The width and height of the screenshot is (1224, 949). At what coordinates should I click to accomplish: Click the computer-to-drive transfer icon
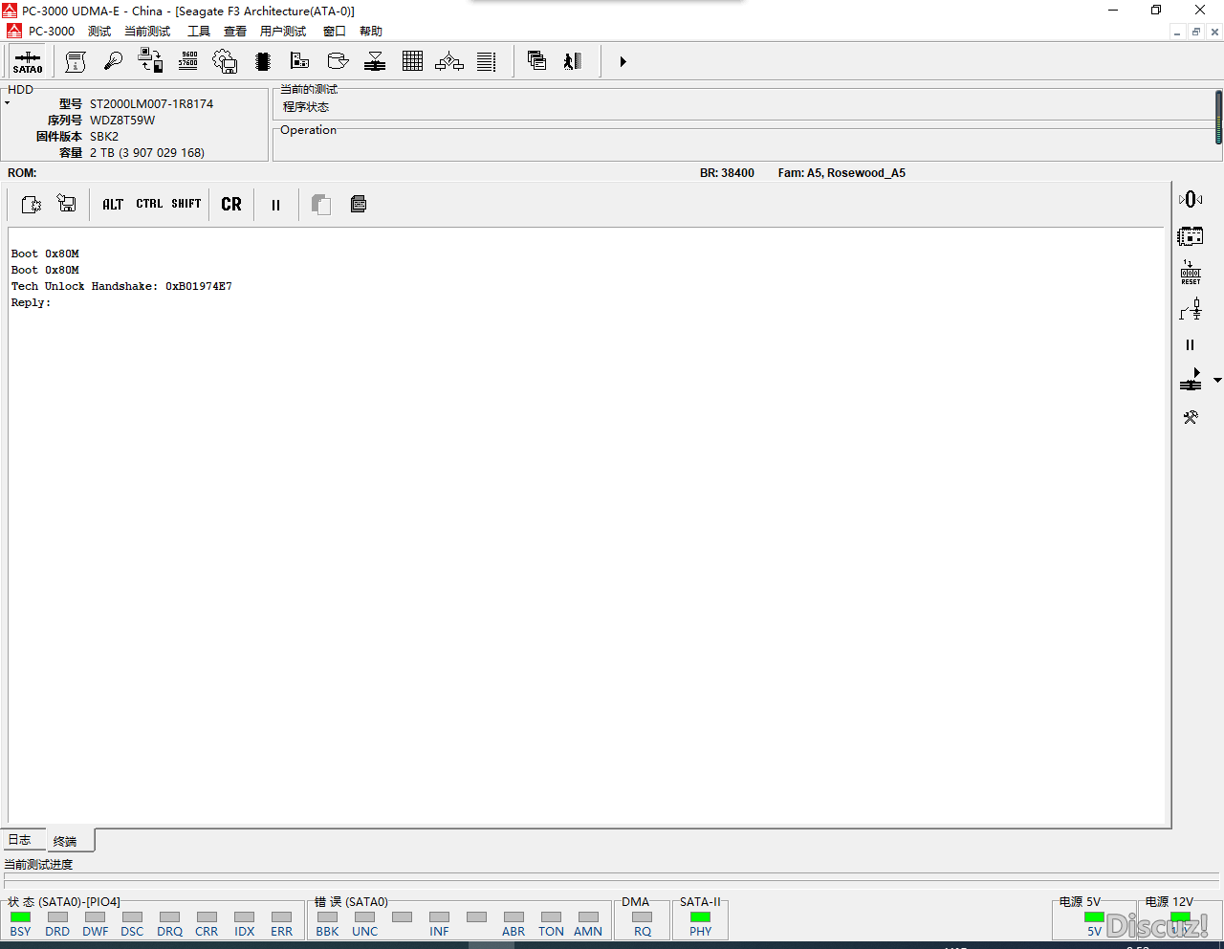(150, 61)
